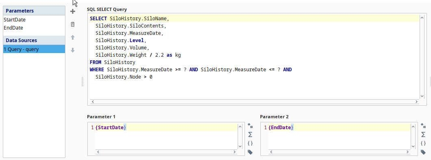Select the StartDate parameter in the list
The height and width of the screenshot is (160, 431).
(34, 20)
